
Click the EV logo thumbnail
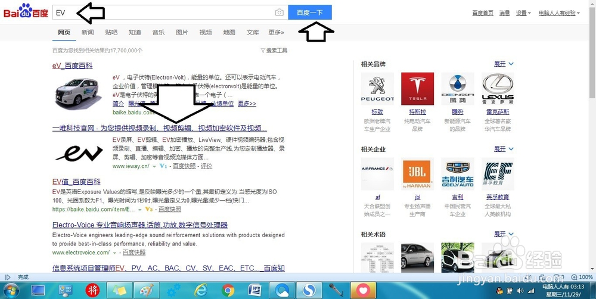click(x=79, y=152)
